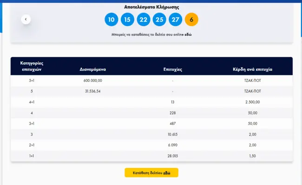Click the 'Επιτυχίες' column header
This screenshot has width=302, height=185.
(x=173, y=69)
